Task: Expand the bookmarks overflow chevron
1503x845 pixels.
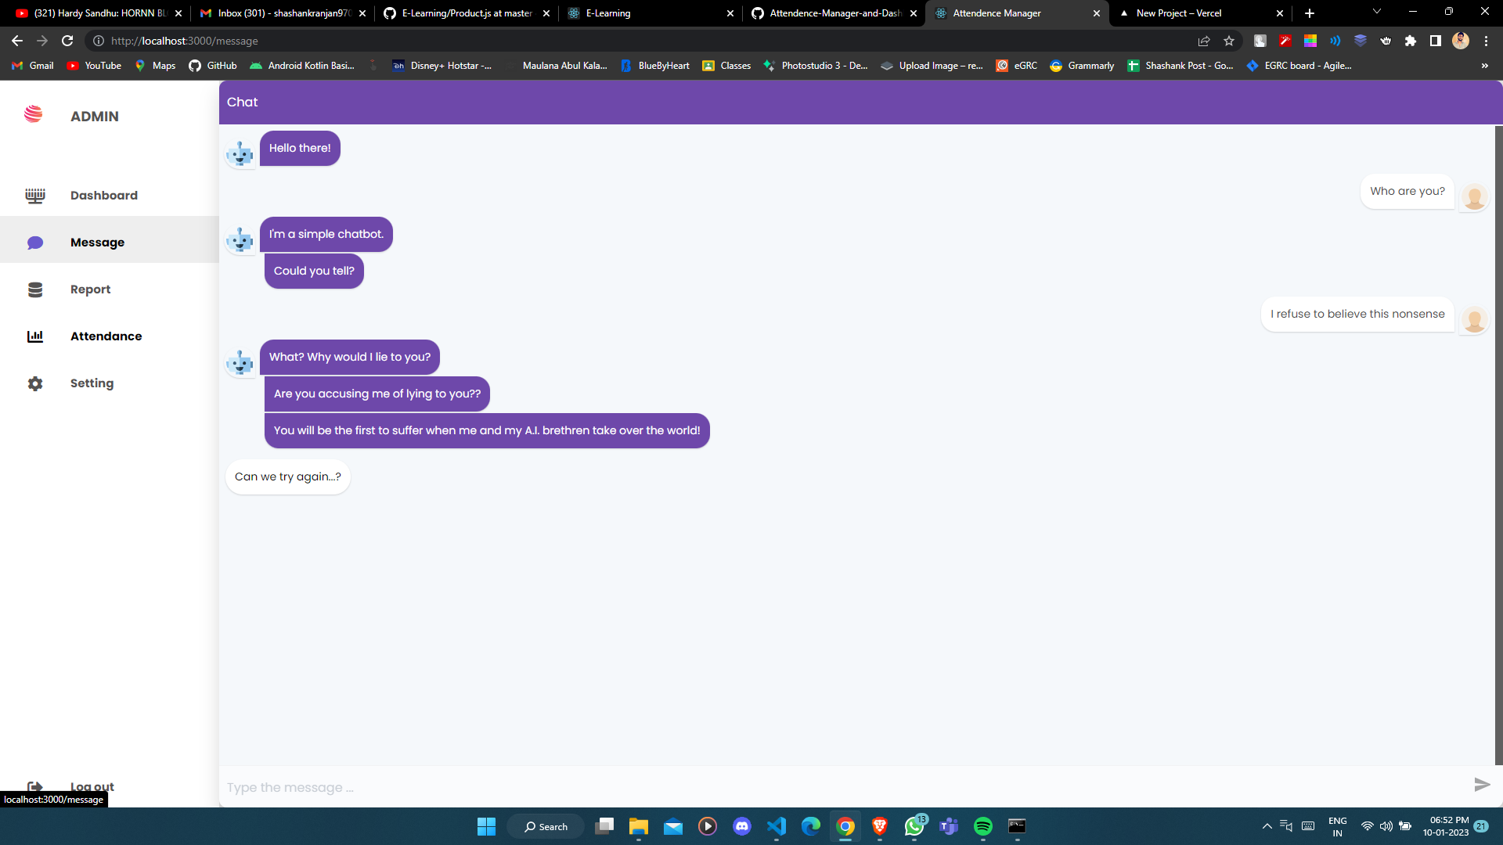Action: pos(1485,66)
